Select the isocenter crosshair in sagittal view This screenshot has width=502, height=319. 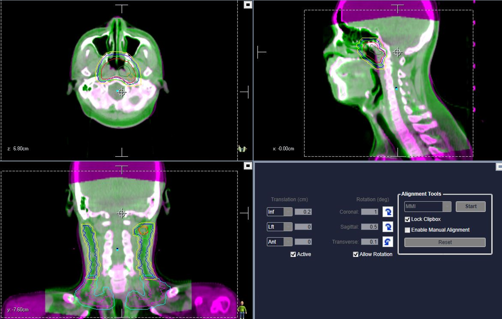point(397,52)
